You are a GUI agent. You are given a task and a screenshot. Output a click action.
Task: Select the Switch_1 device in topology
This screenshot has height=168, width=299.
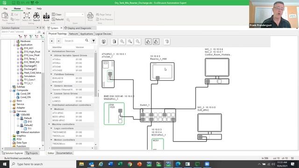pos(158,115)
